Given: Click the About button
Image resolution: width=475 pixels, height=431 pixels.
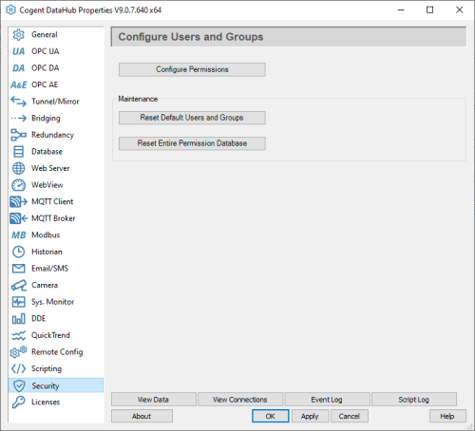Looking at the screenshot, I should coord(142,416).
